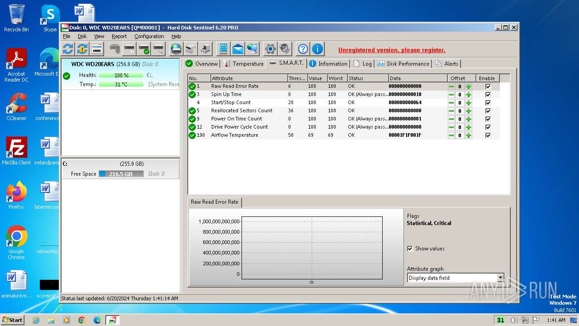Open the Help menu
579x326 pixels.
pos(176,36)
